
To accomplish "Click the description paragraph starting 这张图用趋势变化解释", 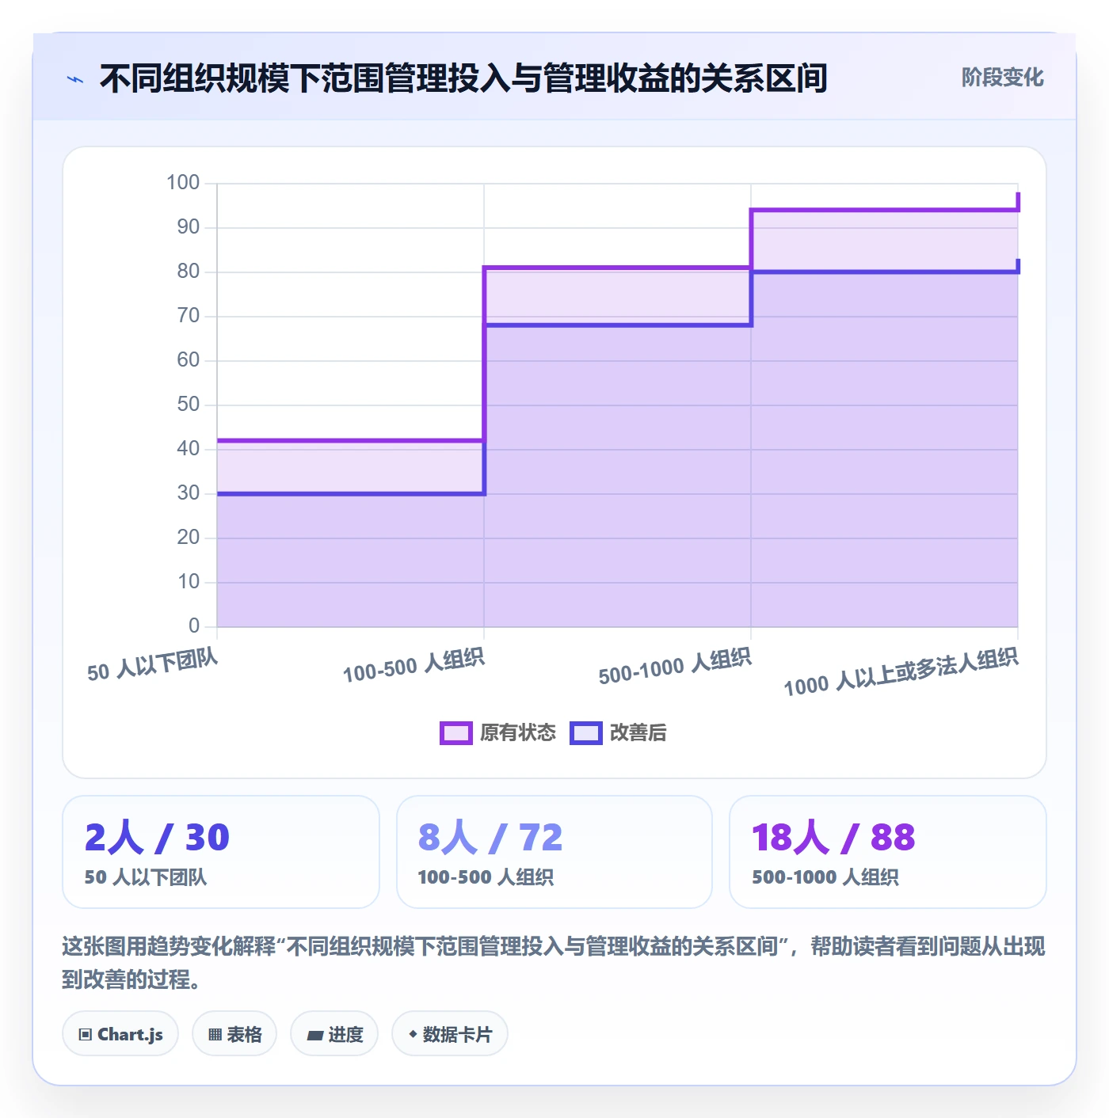I will click(x=554, y=962).
